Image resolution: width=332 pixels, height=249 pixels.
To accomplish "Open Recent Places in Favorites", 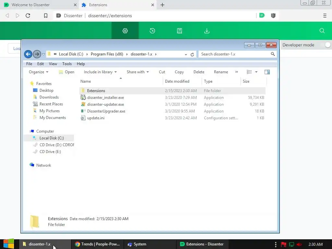I will click(51, 104).
